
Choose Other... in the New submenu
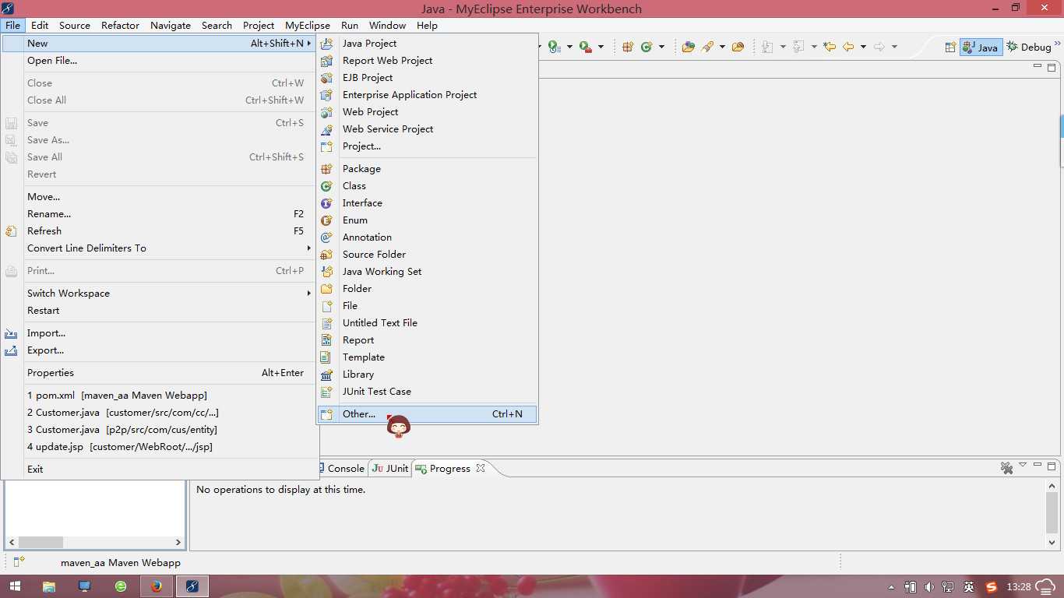coord(427,414)
